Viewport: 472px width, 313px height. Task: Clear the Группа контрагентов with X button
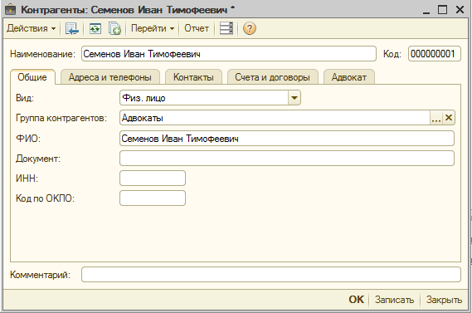tap(449, 118)
